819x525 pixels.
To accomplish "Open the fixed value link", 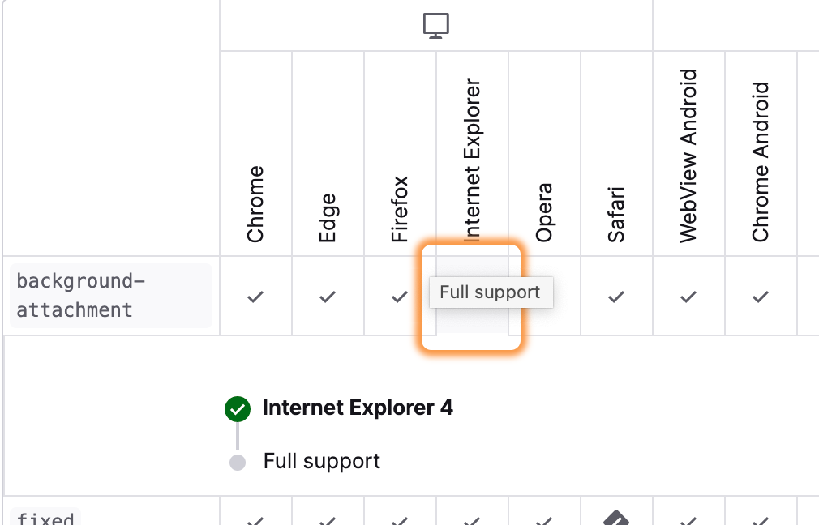I will coord(46,519).
